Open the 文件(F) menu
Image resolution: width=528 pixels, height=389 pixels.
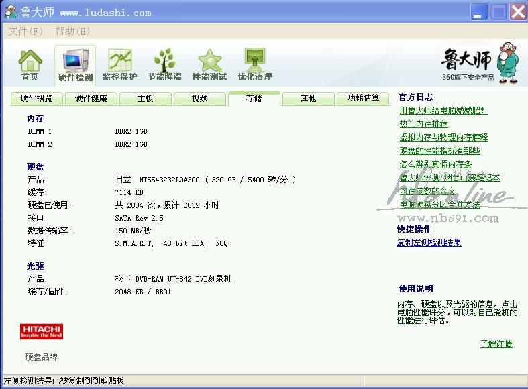pyautogui.click(x=25, y=32)
